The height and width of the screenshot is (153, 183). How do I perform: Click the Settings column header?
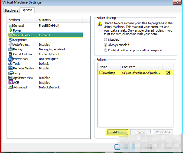coord(22,20)
